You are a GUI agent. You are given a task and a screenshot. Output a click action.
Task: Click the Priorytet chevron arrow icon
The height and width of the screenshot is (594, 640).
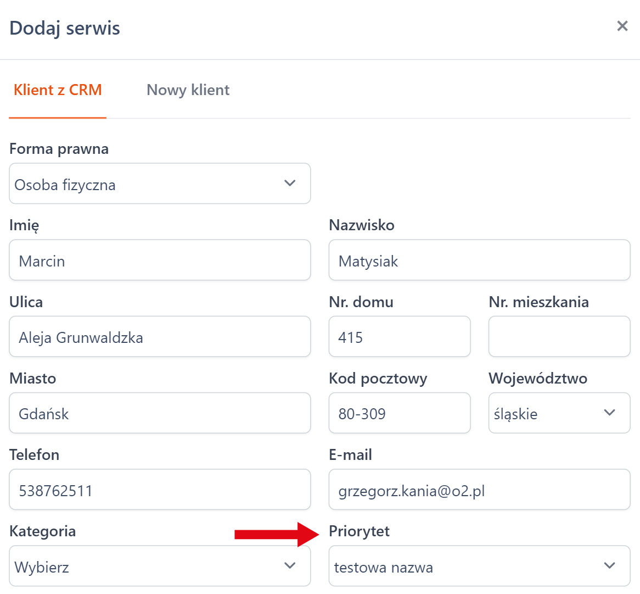609,565
